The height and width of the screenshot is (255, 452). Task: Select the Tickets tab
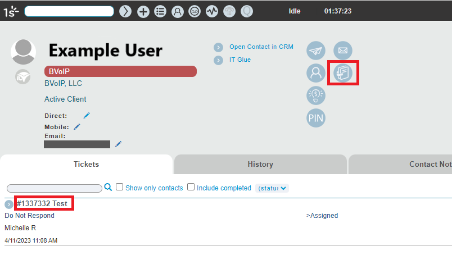point(86,165)
